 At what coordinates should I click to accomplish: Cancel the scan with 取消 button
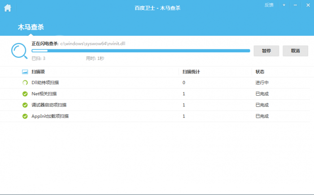(295, 51)
